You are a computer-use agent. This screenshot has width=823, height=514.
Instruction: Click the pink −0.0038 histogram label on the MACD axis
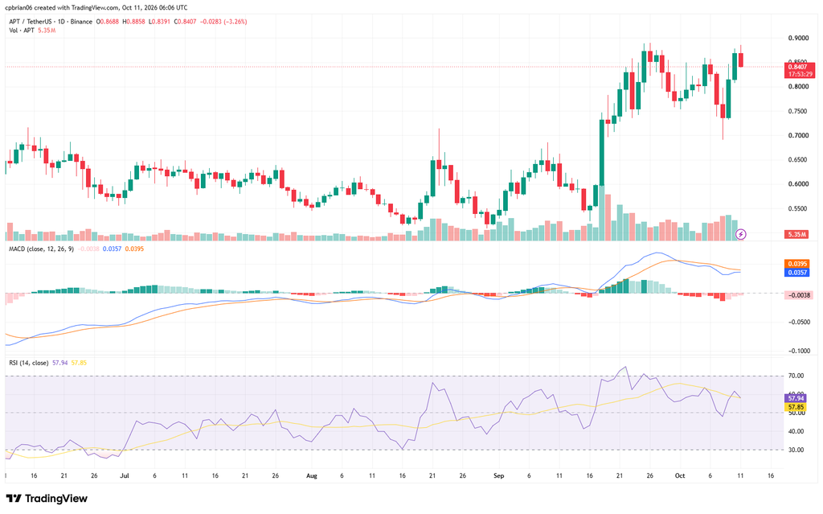click(x=800, y=295)
